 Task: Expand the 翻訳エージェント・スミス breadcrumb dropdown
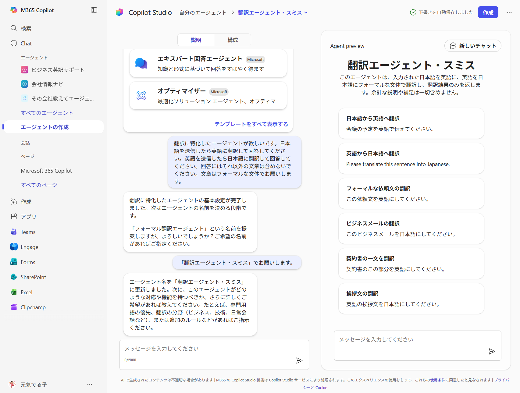(x=306, y=13)
